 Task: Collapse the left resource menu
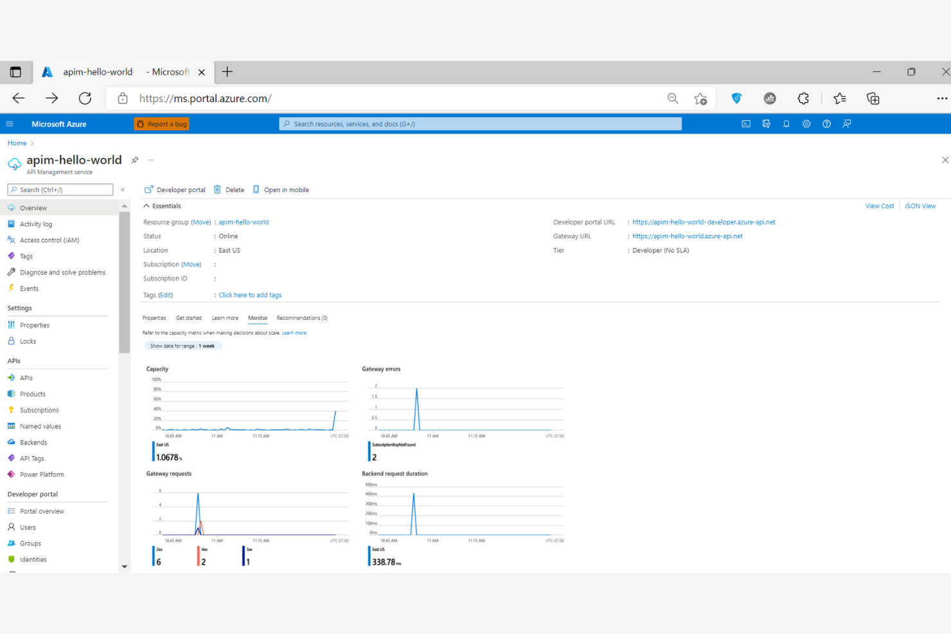point(123,189)
